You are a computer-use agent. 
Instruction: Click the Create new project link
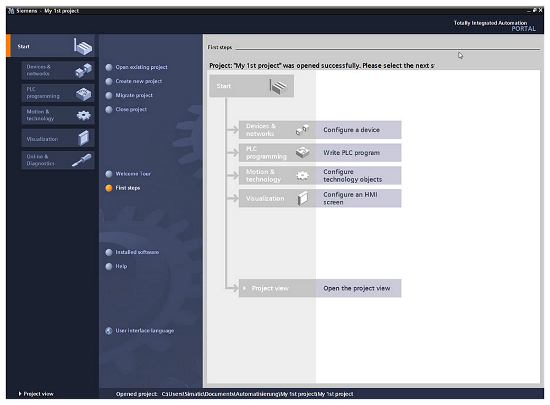[x=139, y=81]
